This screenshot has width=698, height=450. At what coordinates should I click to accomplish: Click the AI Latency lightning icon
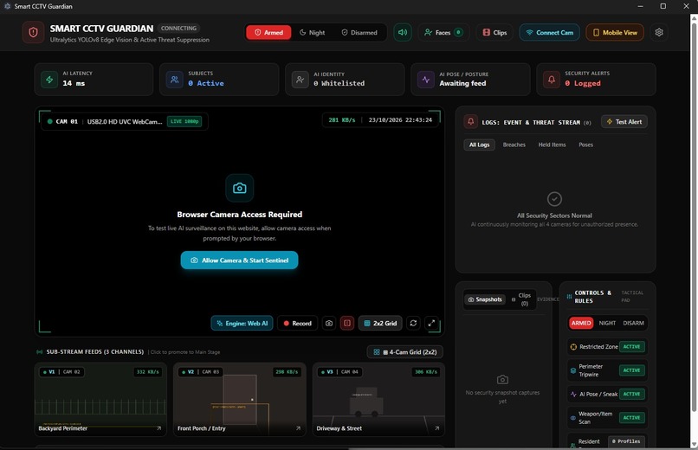[x=49, y=80]
